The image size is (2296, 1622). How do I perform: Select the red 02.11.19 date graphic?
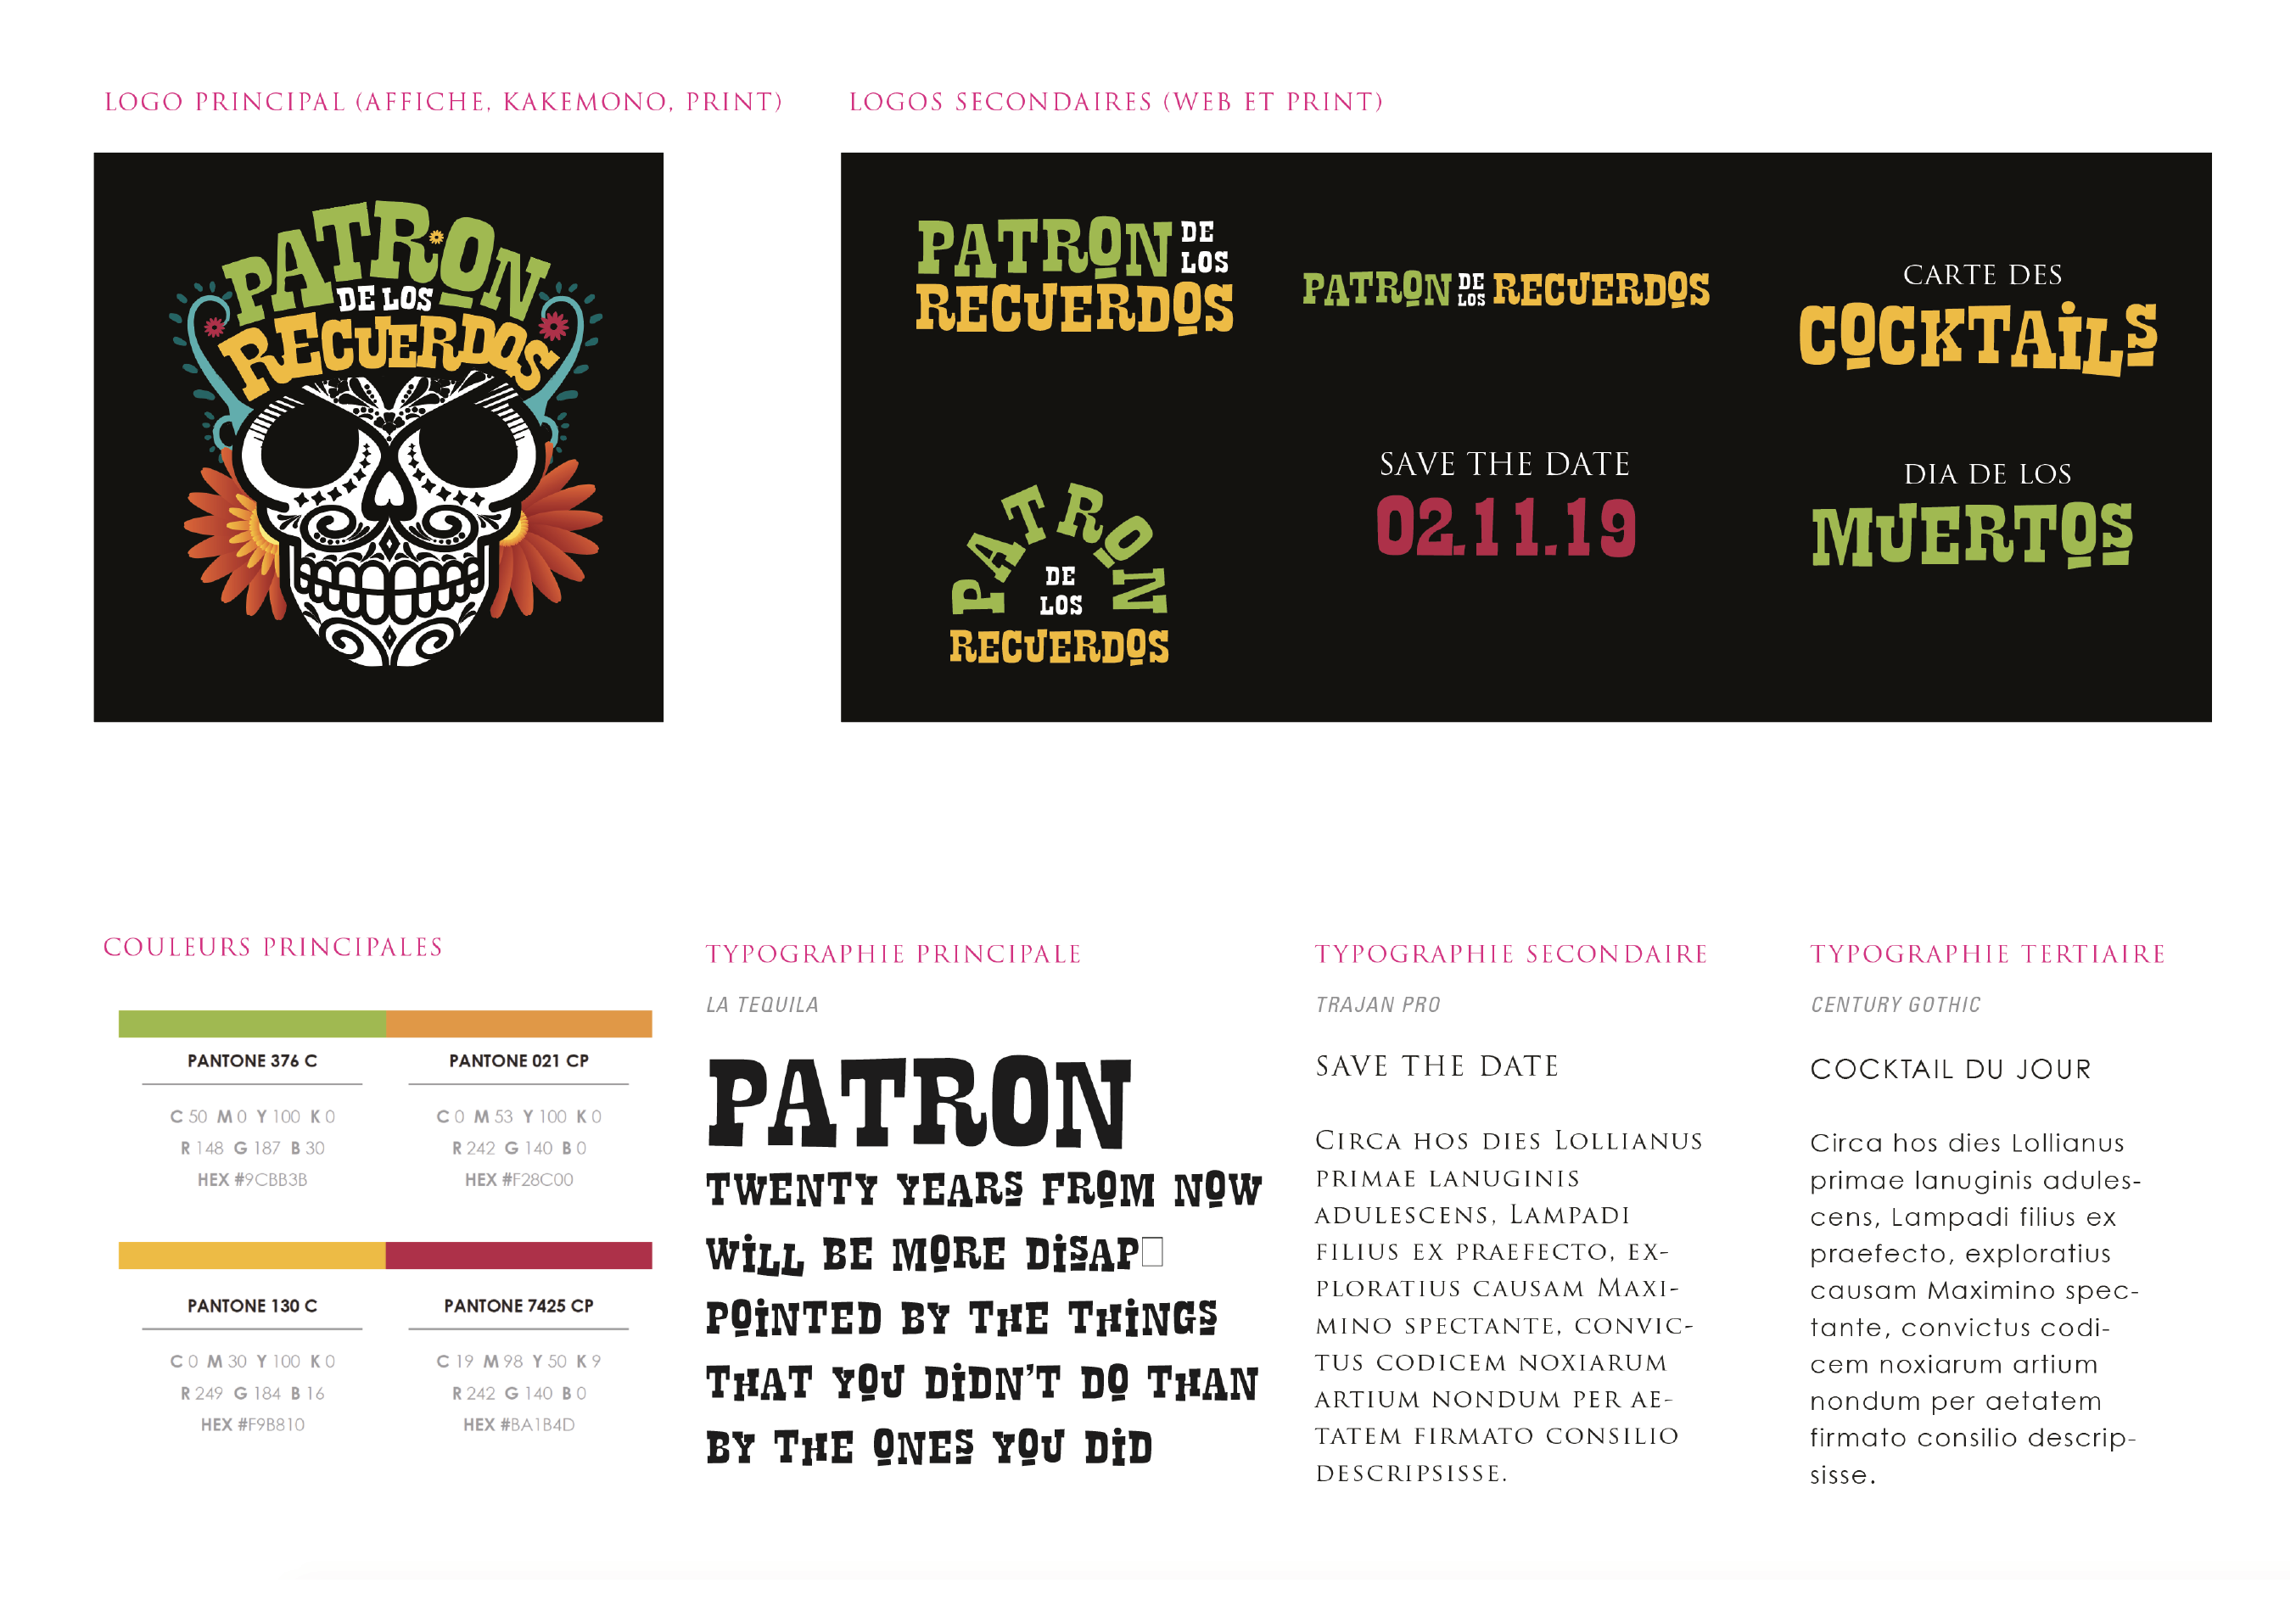tap(1505, 527)
